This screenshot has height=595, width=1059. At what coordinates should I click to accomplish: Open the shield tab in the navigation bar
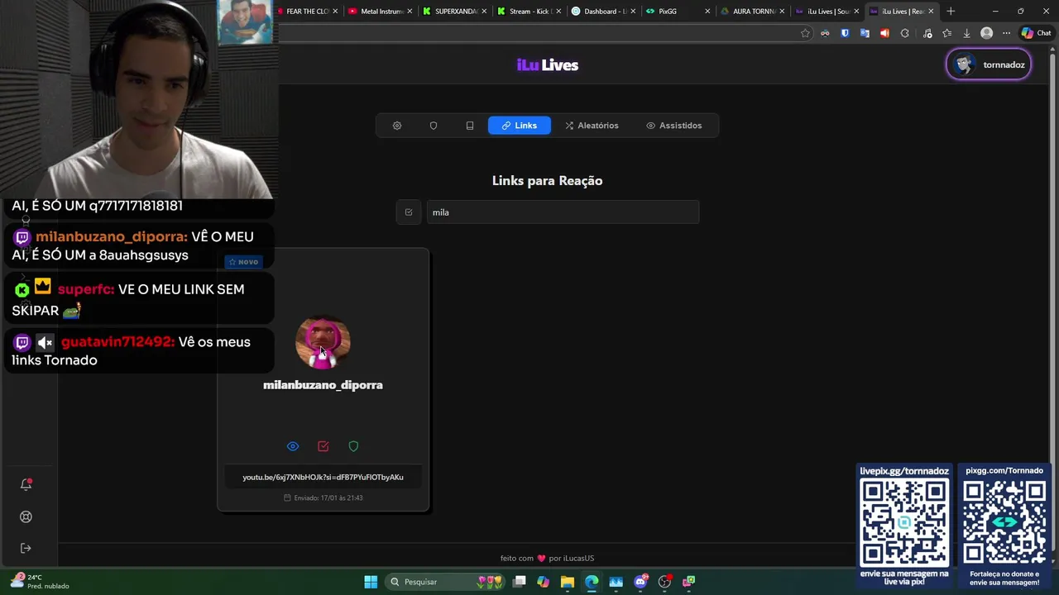434,126
